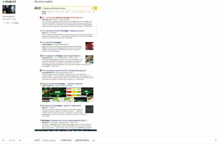Report the post via warning triangle icon
220x144 pixels.
tap(94, 140)
